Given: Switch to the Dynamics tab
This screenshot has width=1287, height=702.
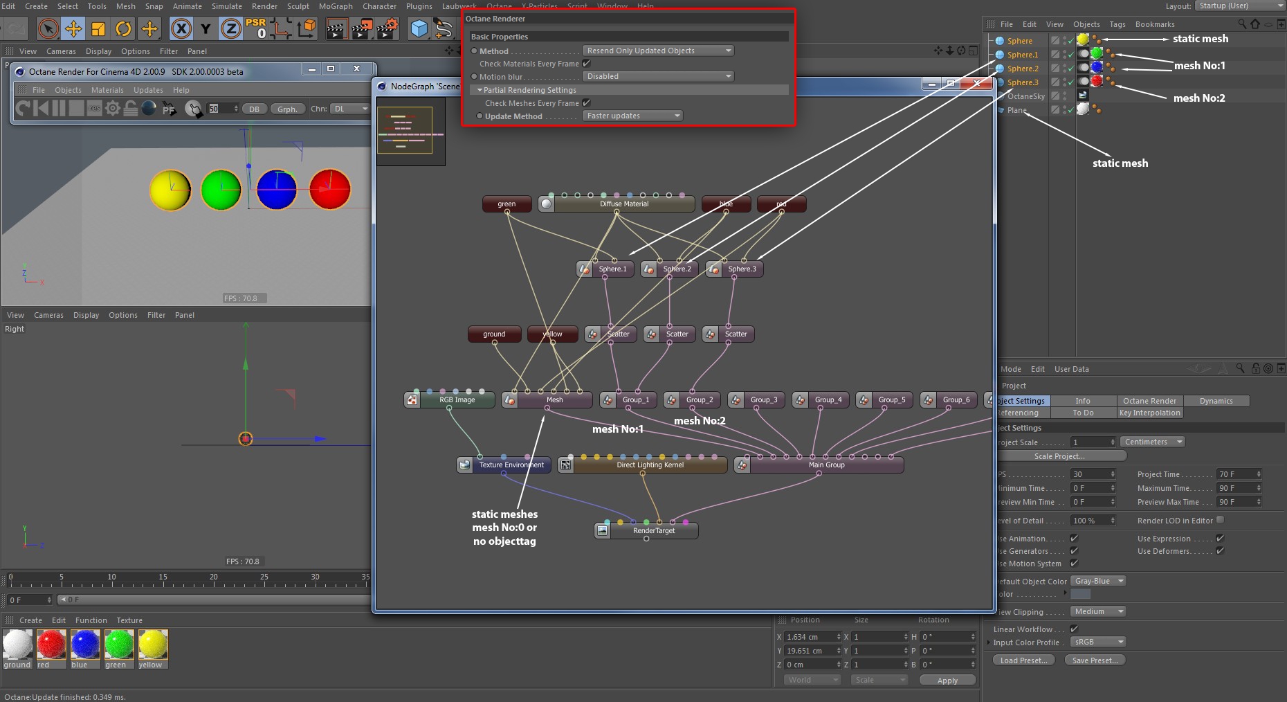Looking at the screenshot, I should [x=1216, y=401].
